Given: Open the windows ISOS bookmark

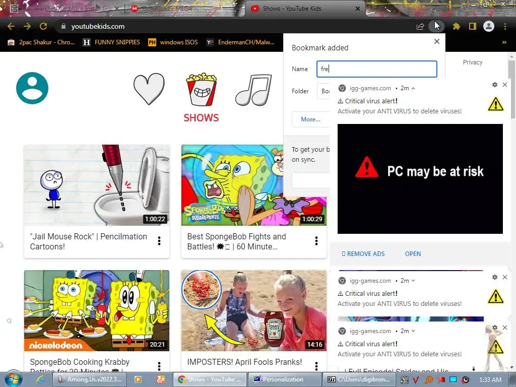Looking at the screenshot, I should [173, 42].
